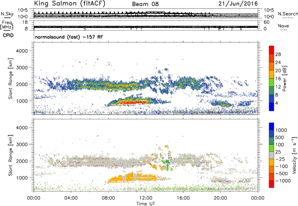The image size is (298, 206).
Task: Click the 500 tick on velocity colorbar
Action: [280, 138]
